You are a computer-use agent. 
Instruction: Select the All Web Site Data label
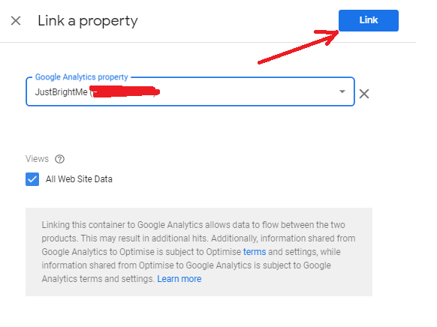pos(79,179)
